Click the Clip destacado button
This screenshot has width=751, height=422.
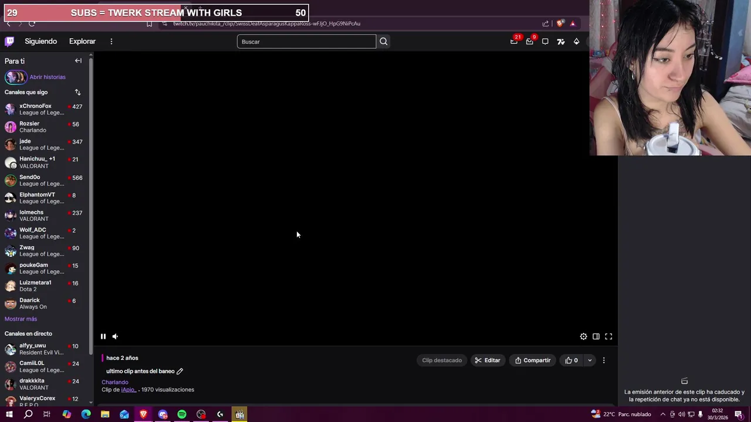442,360
